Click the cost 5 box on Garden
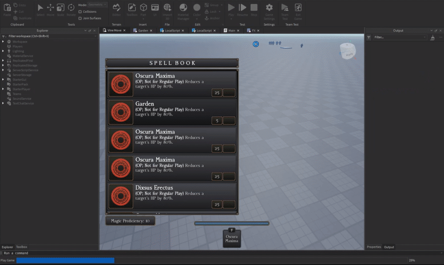 point(217,121)
